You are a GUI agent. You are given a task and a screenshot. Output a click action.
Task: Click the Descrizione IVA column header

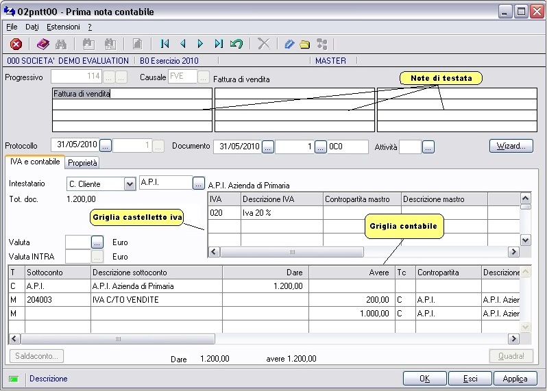(x=282, y=199)
